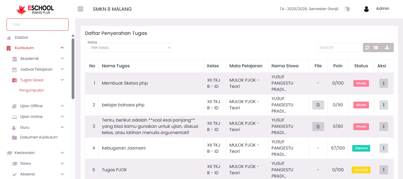Open action menu for Tugas PJOK

click(x=384, y=170)
